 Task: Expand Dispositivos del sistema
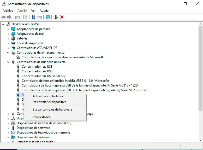[8, 137]
